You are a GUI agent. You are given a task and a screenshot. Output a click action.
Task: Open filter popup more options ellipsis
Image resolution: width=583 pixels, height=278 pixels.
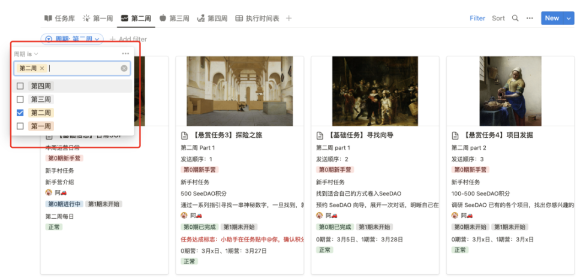pyautogui.click(x=125, y=54)
